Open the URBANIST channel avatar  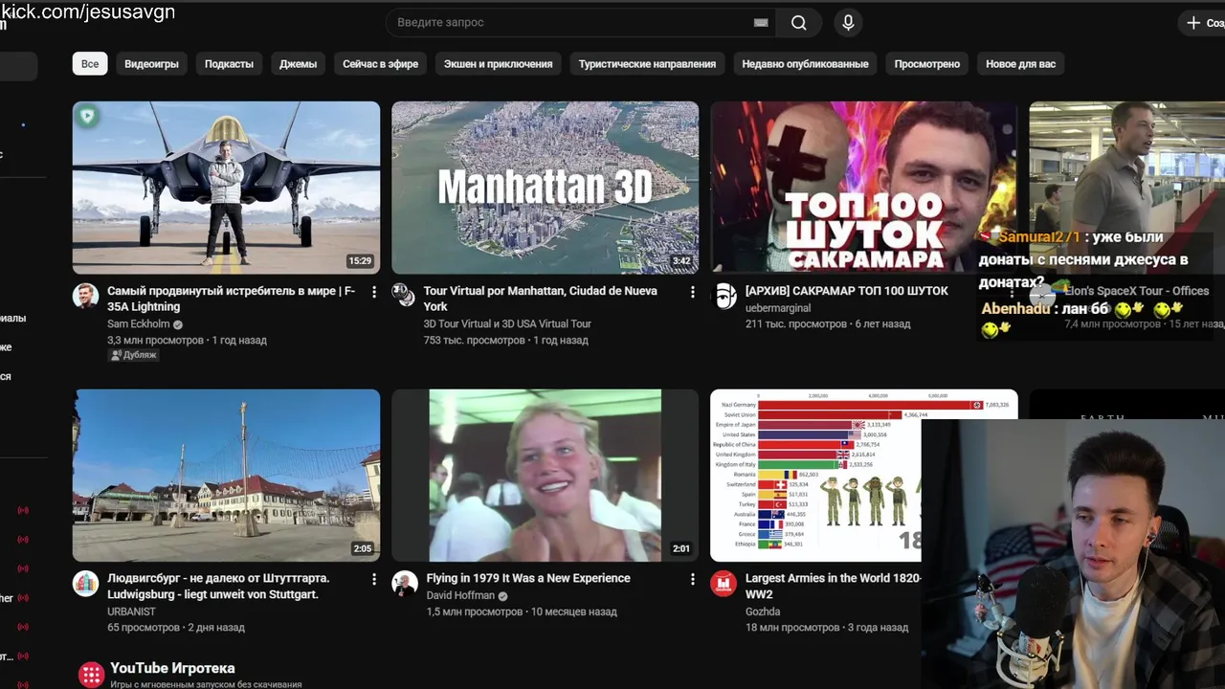86,583
